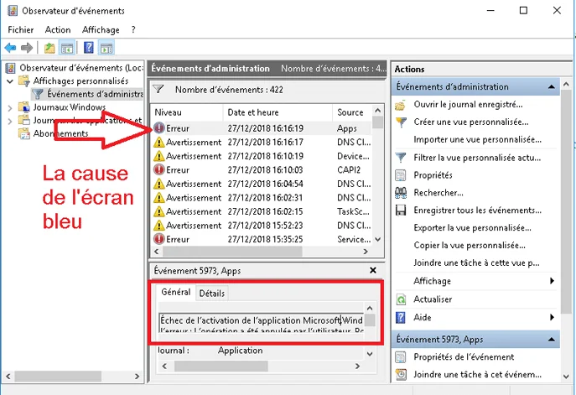Open the Affichage submenu arrow in Actions
Image resolution: width=576 pixels, height=395 pixels.
click(x=551, y=281)
